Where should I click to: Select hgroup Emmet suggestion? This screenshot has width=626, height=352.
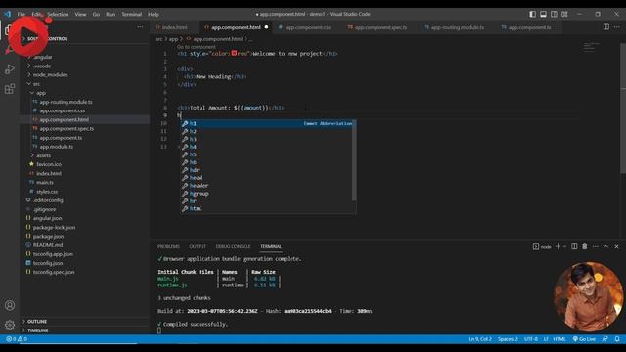(267, 194)
